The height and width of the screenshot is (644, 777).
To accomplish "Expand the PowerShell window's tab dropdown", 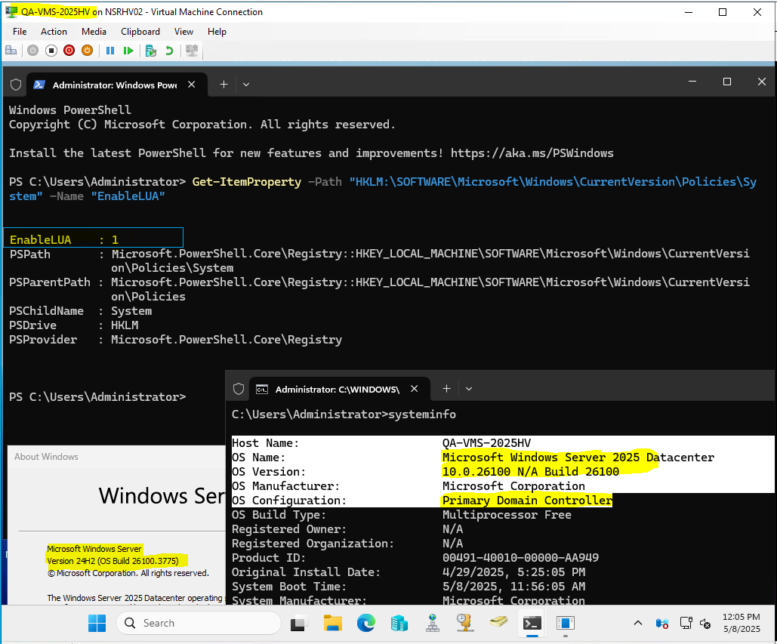I will click(246, 85).
